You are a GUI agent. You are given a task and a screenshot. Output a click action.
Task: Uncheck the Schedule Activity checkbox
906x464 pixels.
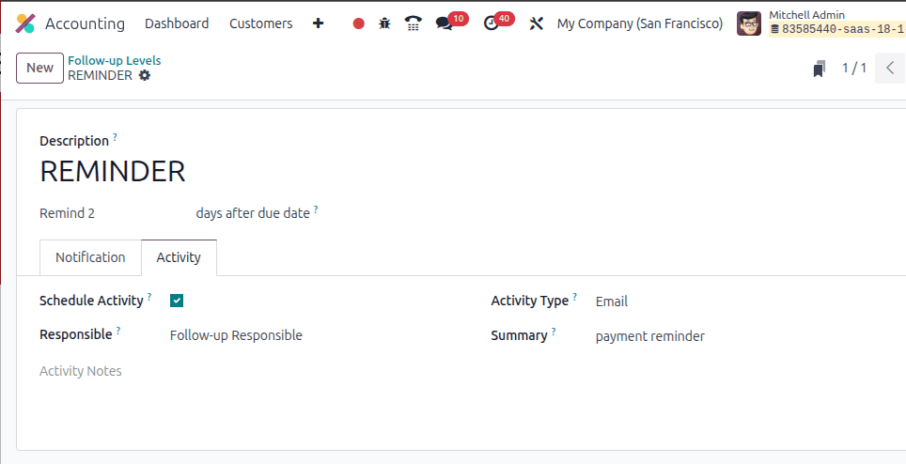pos(177,301)
